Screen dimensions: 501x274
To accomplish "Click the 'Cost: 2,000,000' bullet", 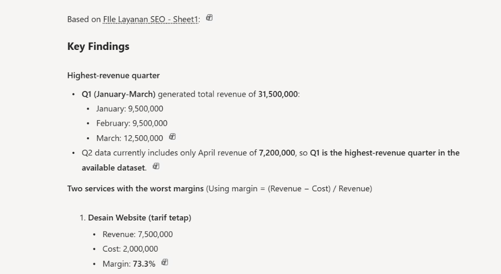I will pyautogui.click(x=131, y=249).
